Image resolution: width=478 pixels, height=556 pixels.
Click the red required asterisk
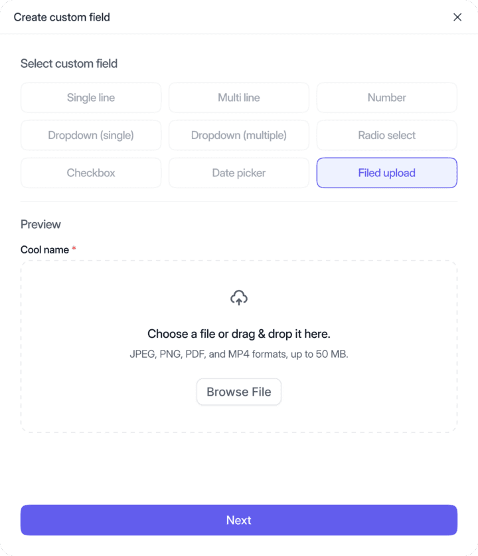point(74,249)
